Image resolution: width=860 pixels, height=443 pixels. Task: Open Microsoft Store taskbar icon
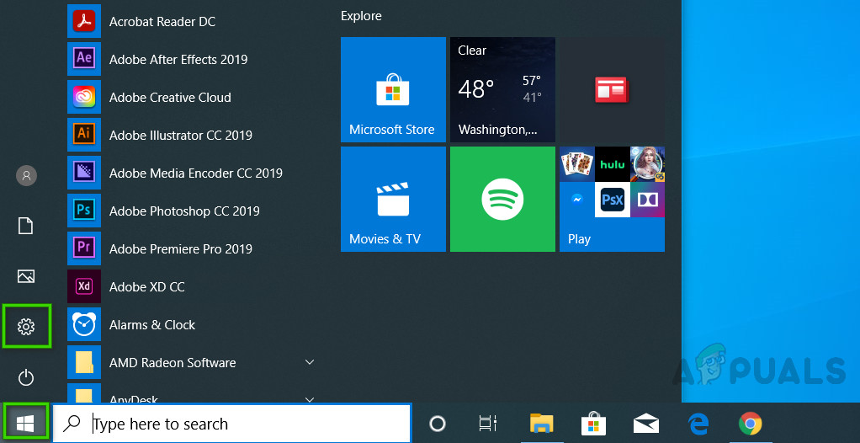click(593, 424)
